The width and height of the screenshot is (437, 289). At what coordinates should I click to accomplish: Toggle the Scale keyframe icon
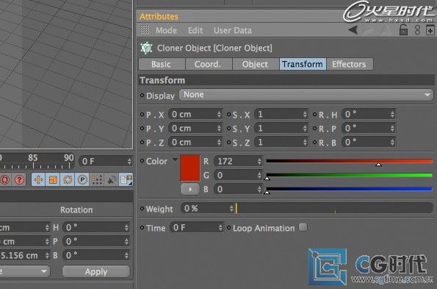pyautogui.click(x=53, y=179)
